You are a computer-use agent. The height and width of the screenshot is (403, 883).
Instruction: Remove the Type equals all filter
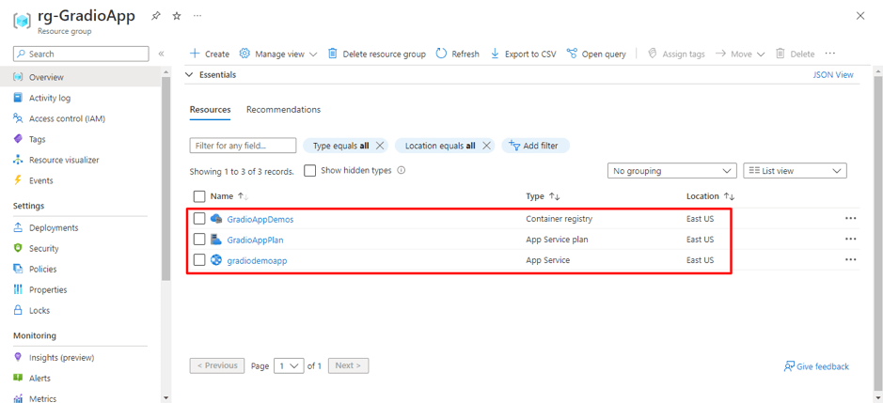380,146
